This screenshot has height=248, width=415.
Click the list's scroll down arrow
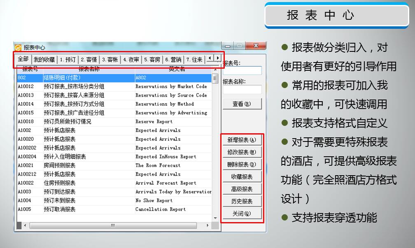[215, 218]
